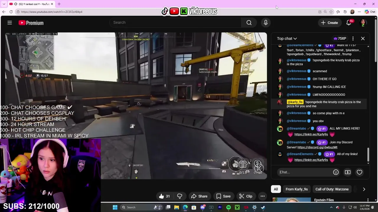Expand the Top chat mode dropdown
Viewport: 378px width, 212px height.
[x=287, y=39]
